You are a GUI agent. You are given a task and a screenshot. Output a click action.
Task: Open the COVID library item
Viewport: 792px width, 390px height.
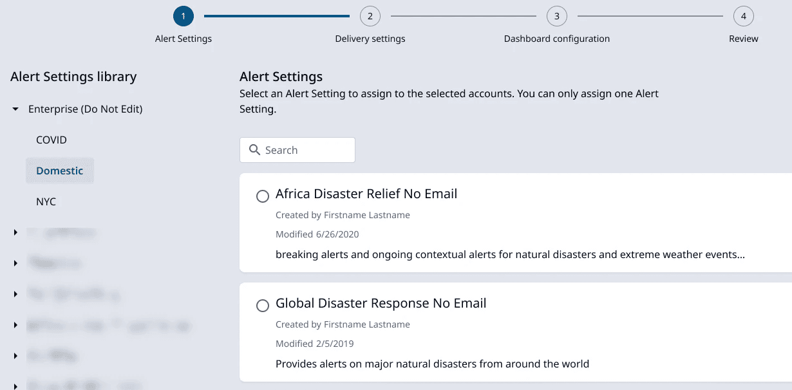[52, 140]
